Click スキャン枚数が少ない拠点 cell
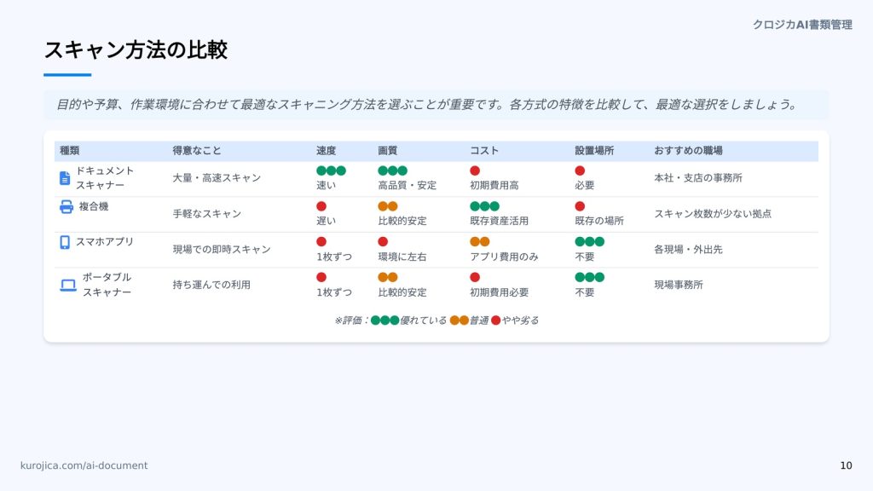The height and width of the screenshot is (491, 873). [713, 214]
